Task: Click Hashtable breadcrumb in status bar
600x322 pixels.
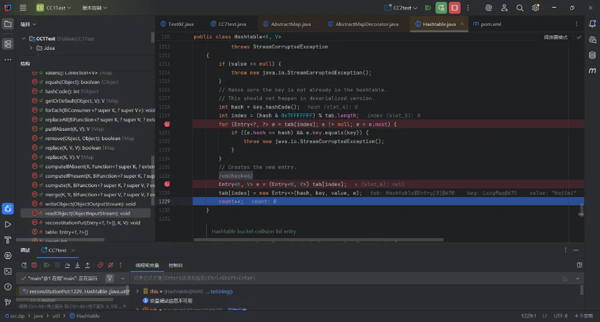Action: click(x=85, y=316)
